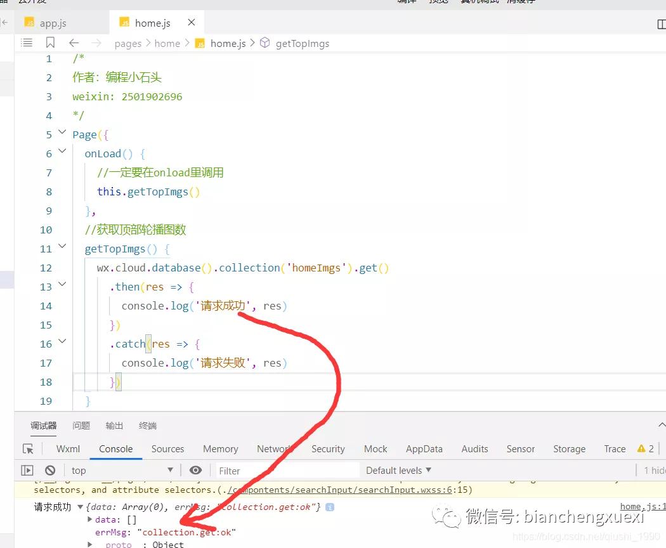
Task: Click the pages breadcrumb link
Action: point(127,44)
